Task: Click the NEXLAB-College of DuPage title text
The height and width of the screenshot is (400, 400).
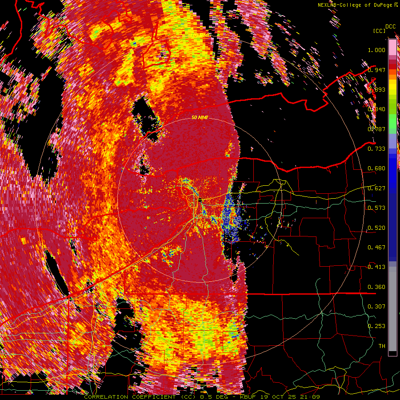Action: click(x=355, y=5)
